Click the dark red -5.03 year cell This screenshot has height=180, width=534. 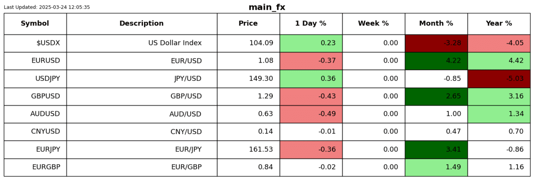click(498, 78)
